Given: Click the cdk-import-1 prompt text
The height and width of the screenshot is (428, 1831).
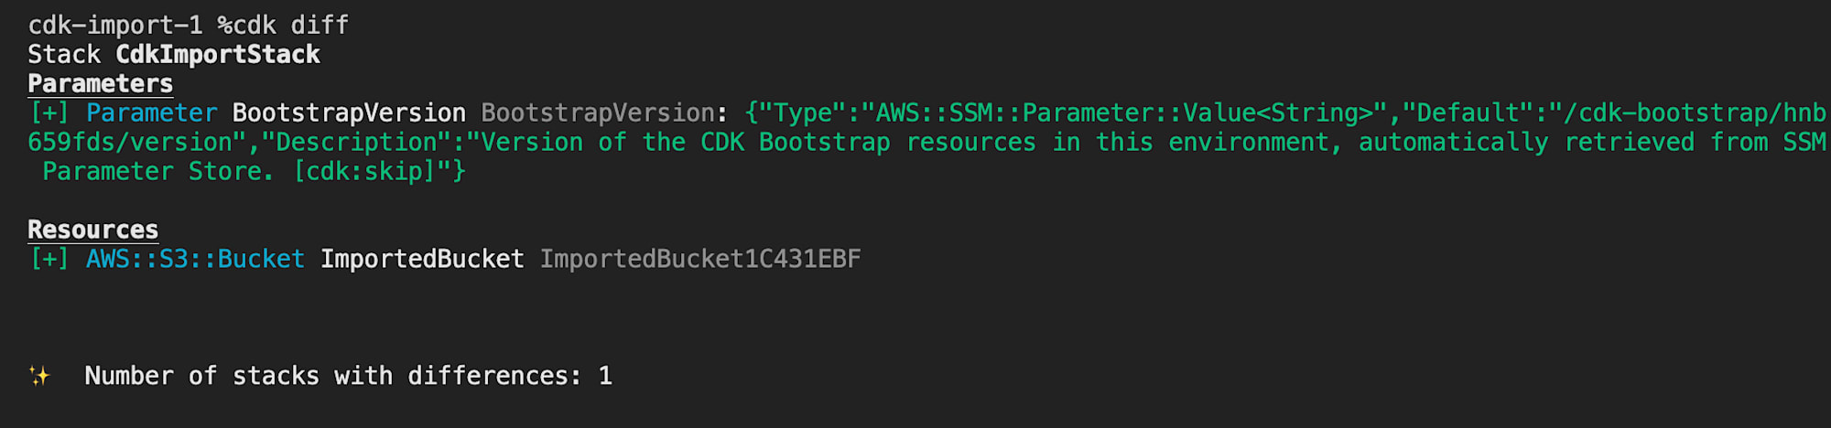Looking at the screenshot, I should pyautogui.click(x=115, y=25).
